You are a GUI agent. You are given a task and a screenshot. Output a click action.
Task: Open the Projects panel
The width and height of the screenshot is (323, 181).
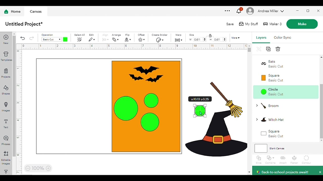point(6,73)
